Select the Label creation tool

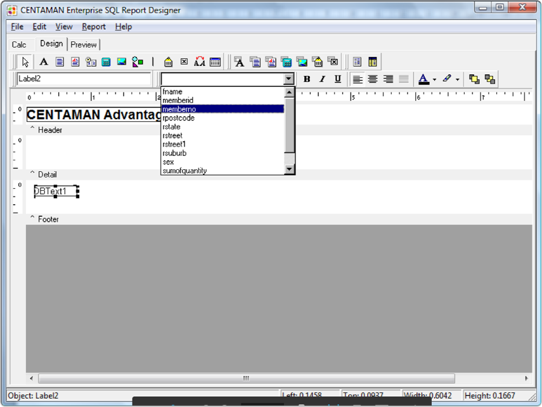(x=42, y=61)
